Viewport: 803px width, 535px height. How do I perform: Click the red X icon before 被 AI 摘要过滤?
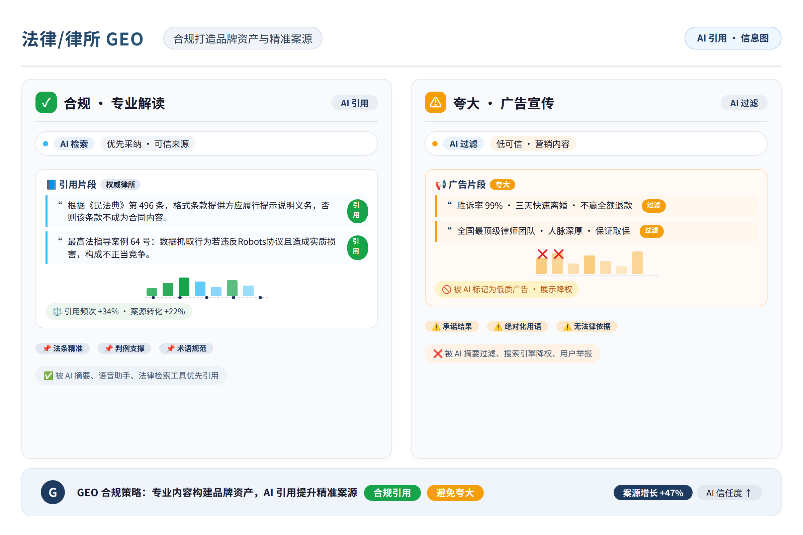(x=438, y=353)
